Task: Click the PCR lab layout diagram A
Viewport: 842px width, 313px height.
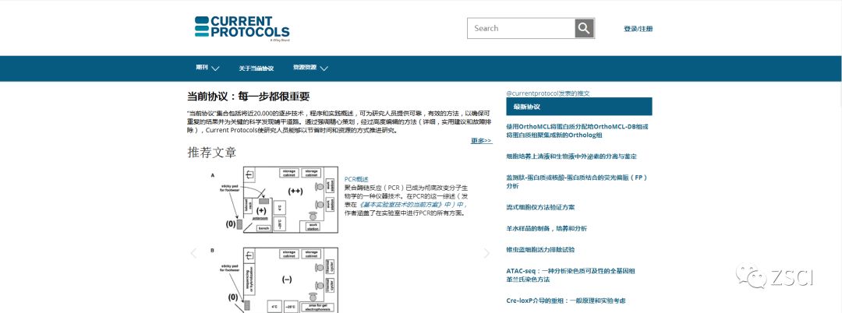Action: (275, 200)
